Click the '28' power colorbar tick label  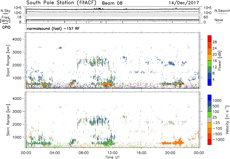(x=214, y=42)
